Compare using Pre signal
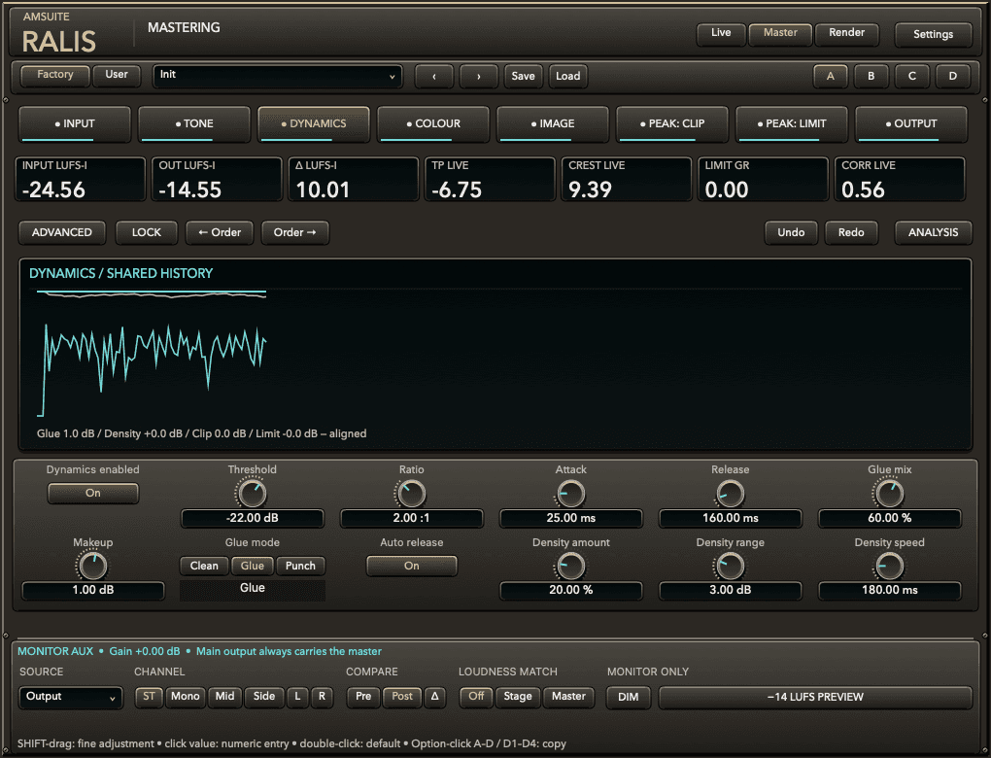This screenshot has height=758, width=991. pyautogui.click(x=363, y=696)
